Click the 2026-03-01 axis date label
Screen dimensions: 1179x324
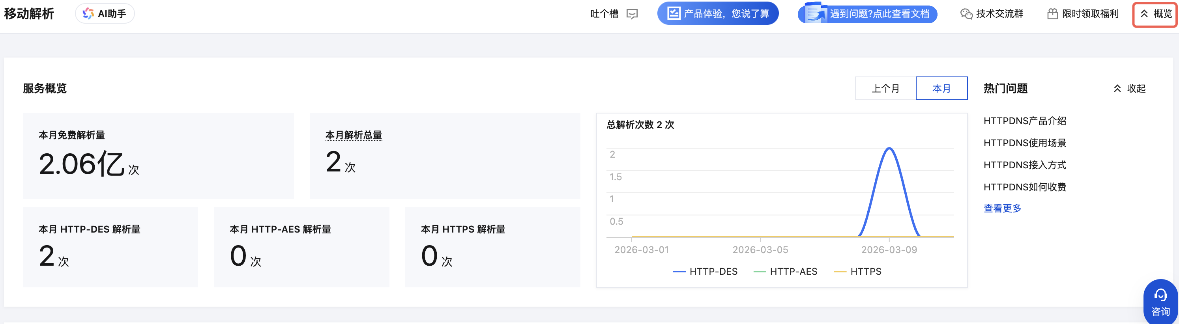click(x=641, y=250)
